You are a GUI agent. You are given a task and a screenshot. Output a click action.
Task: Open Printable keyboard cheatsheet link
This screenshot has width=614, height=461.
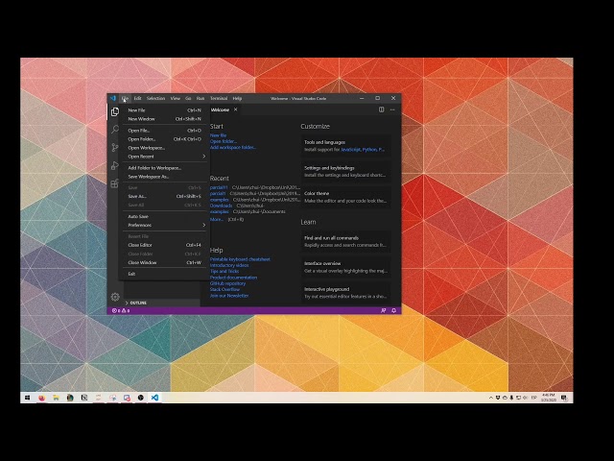tap(240, 259)
